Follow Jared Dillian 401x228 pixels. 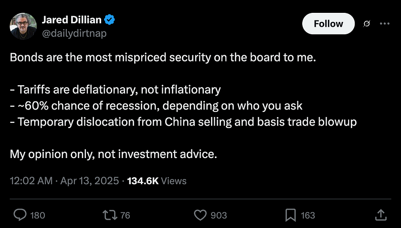(328, 24)
